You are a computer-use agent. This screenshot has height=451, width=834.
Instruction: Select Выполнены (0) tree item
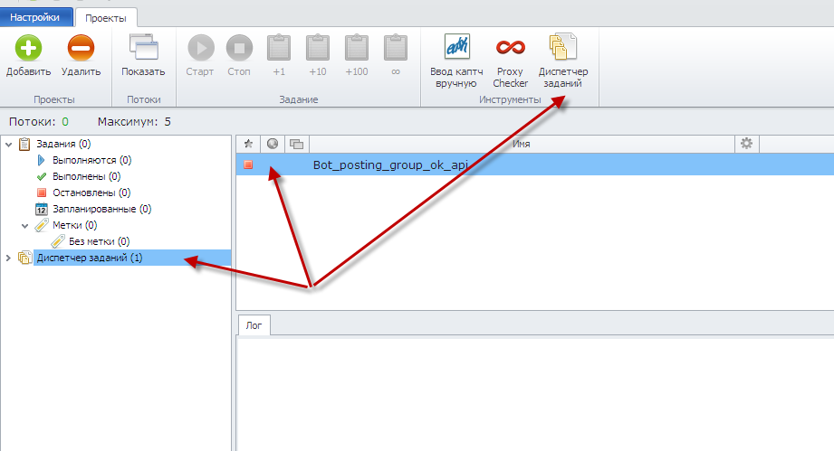(86, 176)
